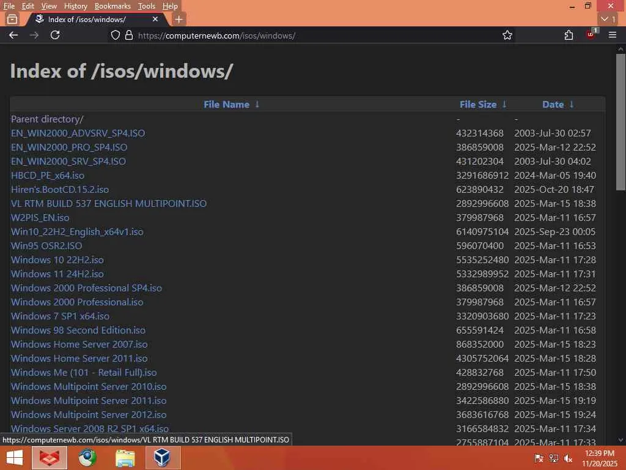
Task: Open the HBCD_PE_x64.iso link
Action: point(48,175)
